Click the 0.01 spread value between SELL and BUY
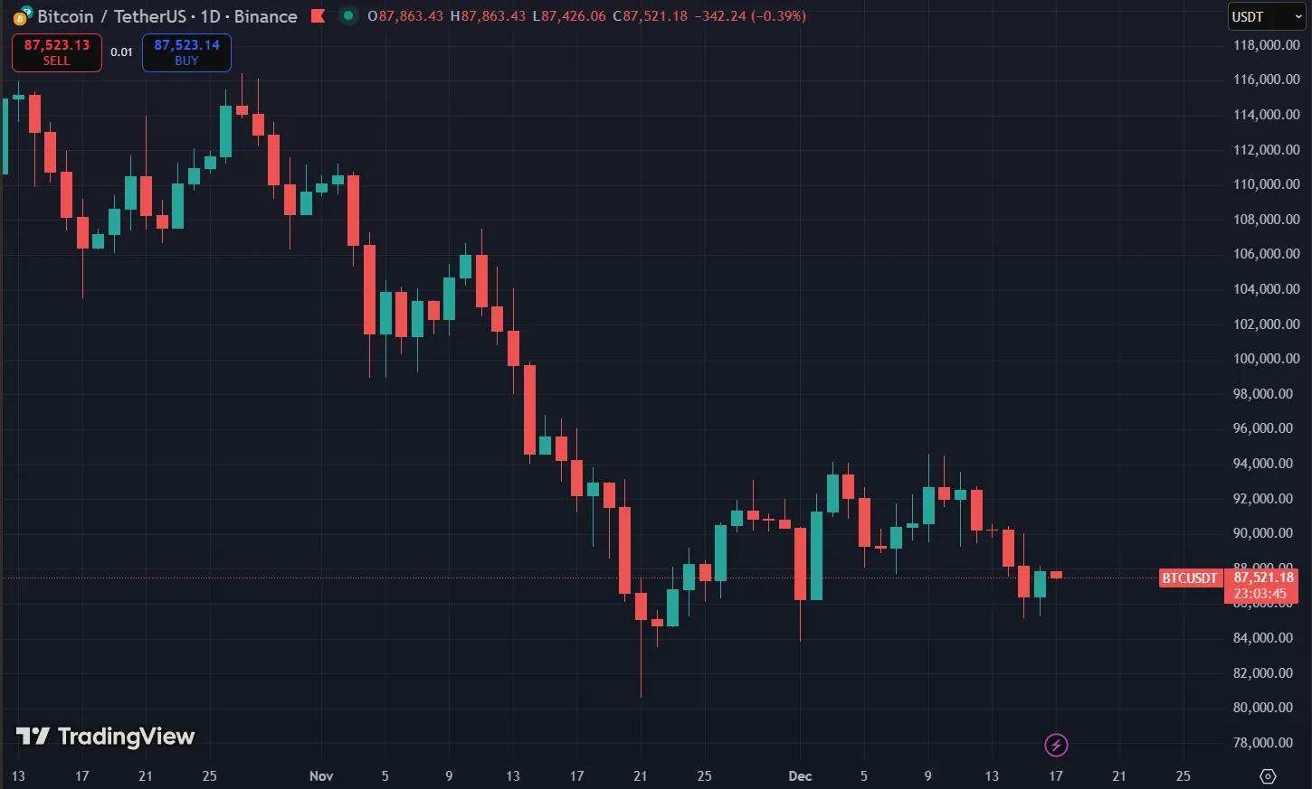This screenshot has width=1312, height=789. pos(121,52)
